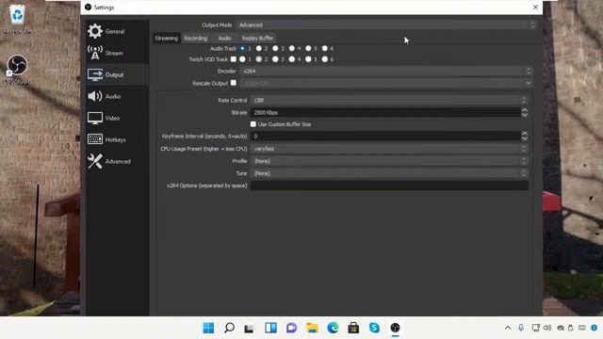Launch Microsoft Edge from the taskbar

pyautogui.click(x=333, y=328)
